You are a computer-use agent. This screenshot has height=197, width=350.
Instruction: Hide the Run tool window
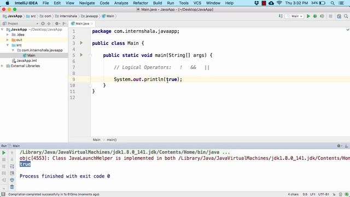click(x=346, y=146)
